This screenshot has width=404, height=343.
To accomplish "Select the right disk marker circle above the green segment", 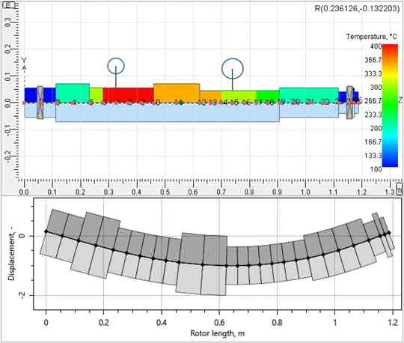I will (x=233, y=68).
